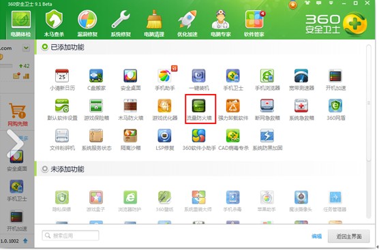
Task: Click the 返回主界面 button
Action: [x=349, y=236]
